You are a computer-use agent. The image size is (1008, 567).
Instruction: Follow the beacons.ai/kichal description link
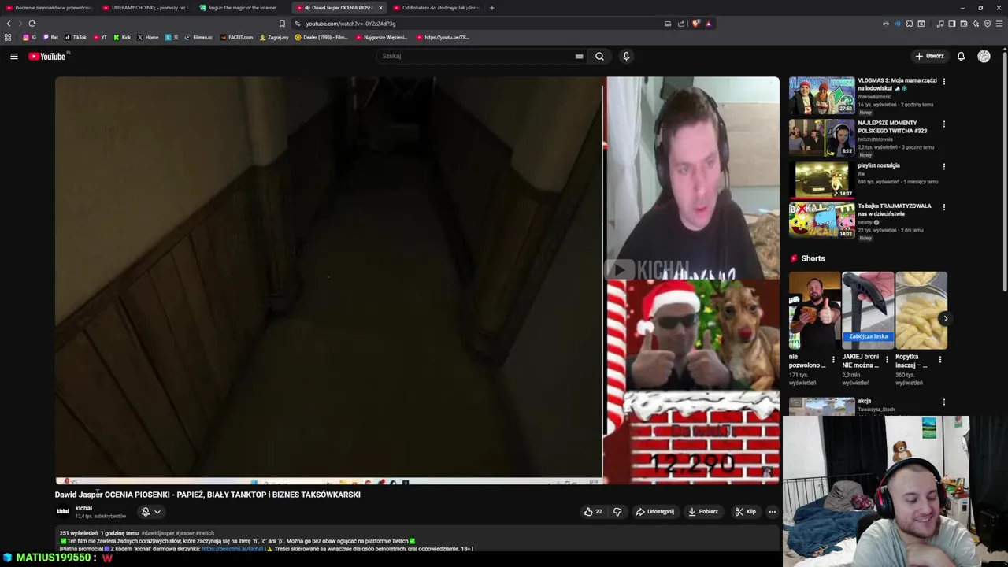tap(232, 549)
